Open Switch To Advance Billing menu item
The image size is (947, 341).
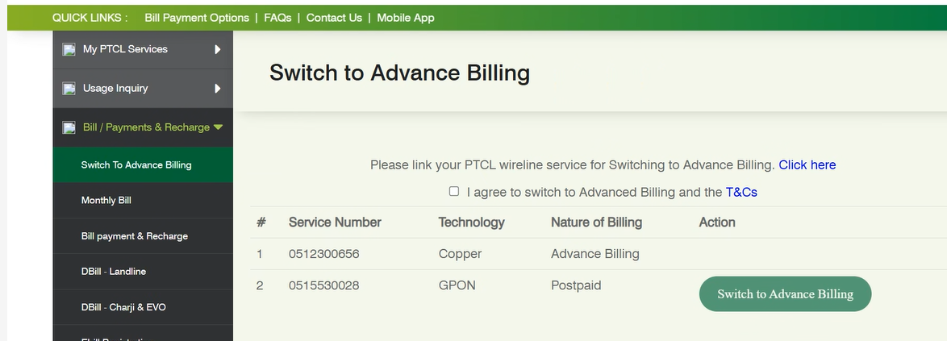136,165
